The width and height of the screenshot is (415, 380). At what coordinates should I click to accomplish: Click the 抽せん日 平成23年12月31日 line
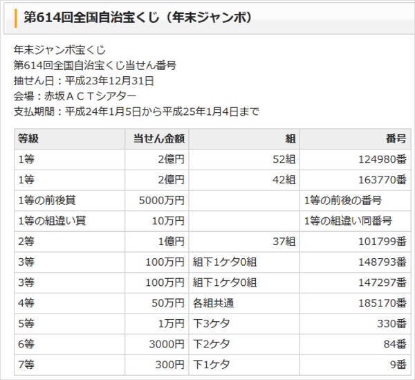coord(84,80)
